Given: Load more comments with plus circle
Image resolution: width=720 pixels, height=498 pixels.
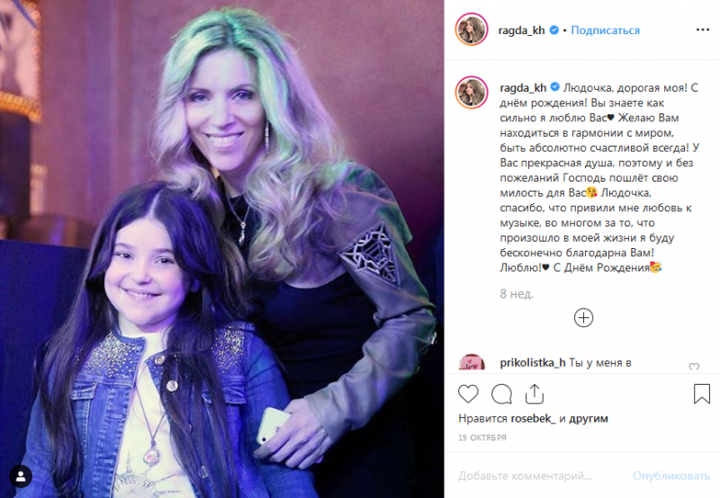Looking at the screenshot, I should (x=583, y=318).
